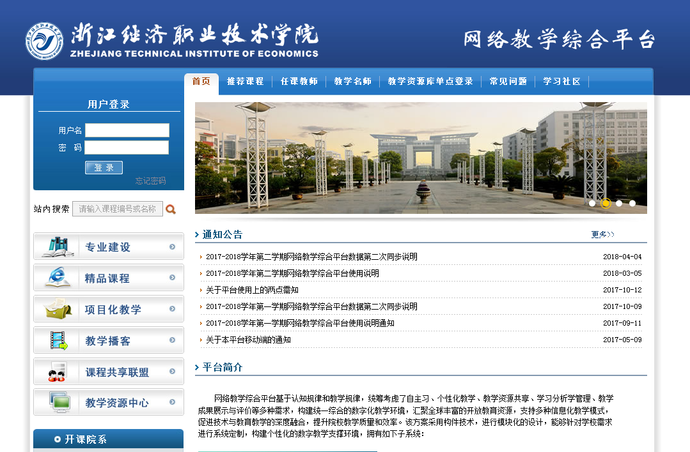
Task: Go to the 学习社区 menu item
Action: pos(561,82)
